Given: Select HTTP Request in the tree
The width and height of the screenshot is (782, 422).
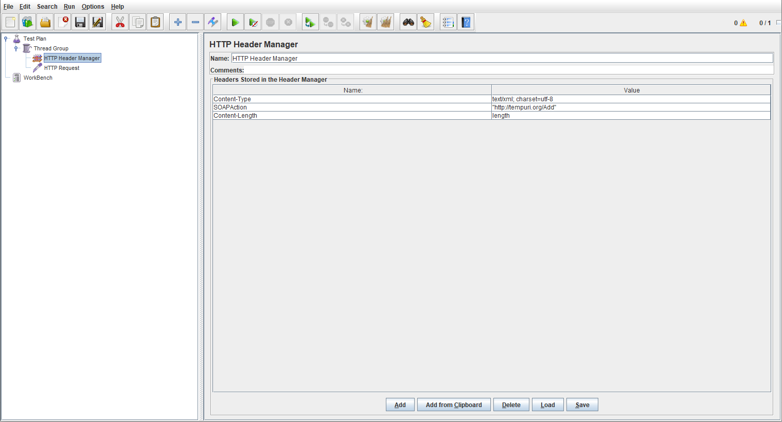Looking at the screenshot, I should (x=62, y=68).
